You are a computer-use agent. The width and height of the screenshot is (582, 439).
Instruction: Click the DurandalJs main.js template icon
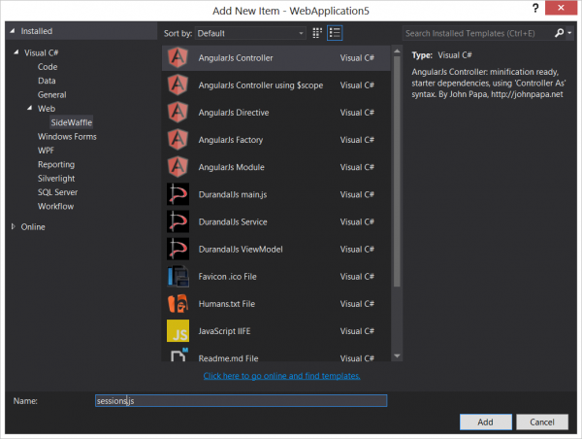click(x=178, y=194)
